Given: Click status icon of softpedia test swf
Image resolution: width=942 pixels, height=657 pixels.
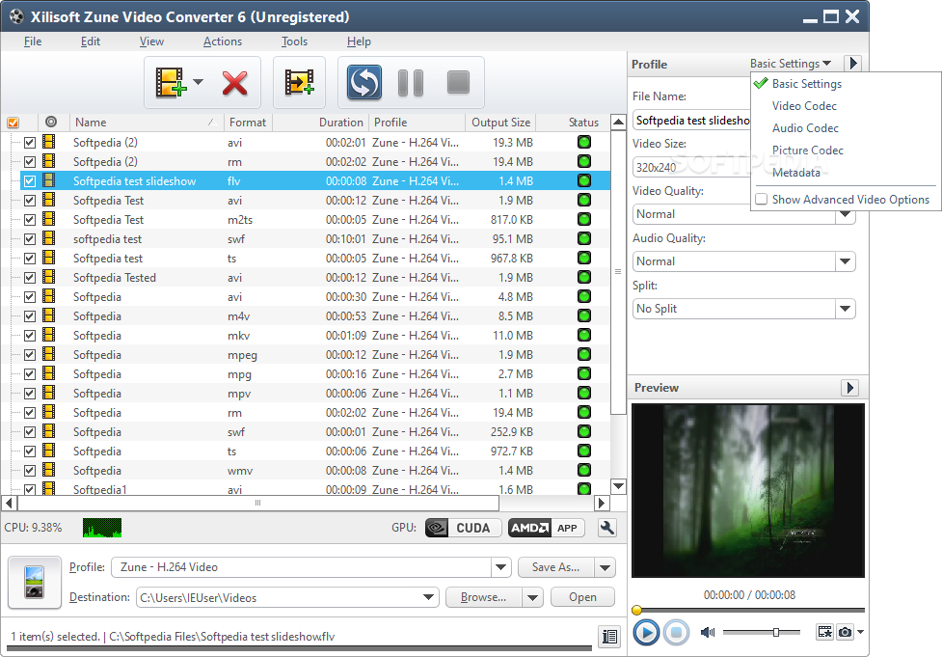Looking at the screenshot, I should click(584, 238).
